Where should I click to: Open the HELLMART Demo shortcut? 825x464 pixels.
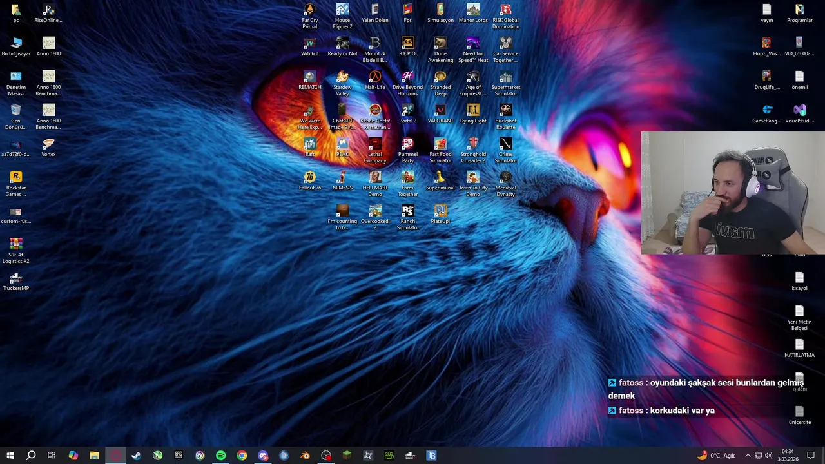tap(375, 184)
